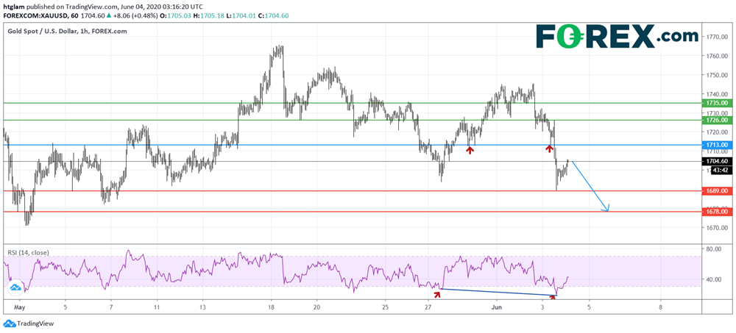The image size is (736, 333).
Task: Click the current price label 1704.60
Action: pos(716,161)
